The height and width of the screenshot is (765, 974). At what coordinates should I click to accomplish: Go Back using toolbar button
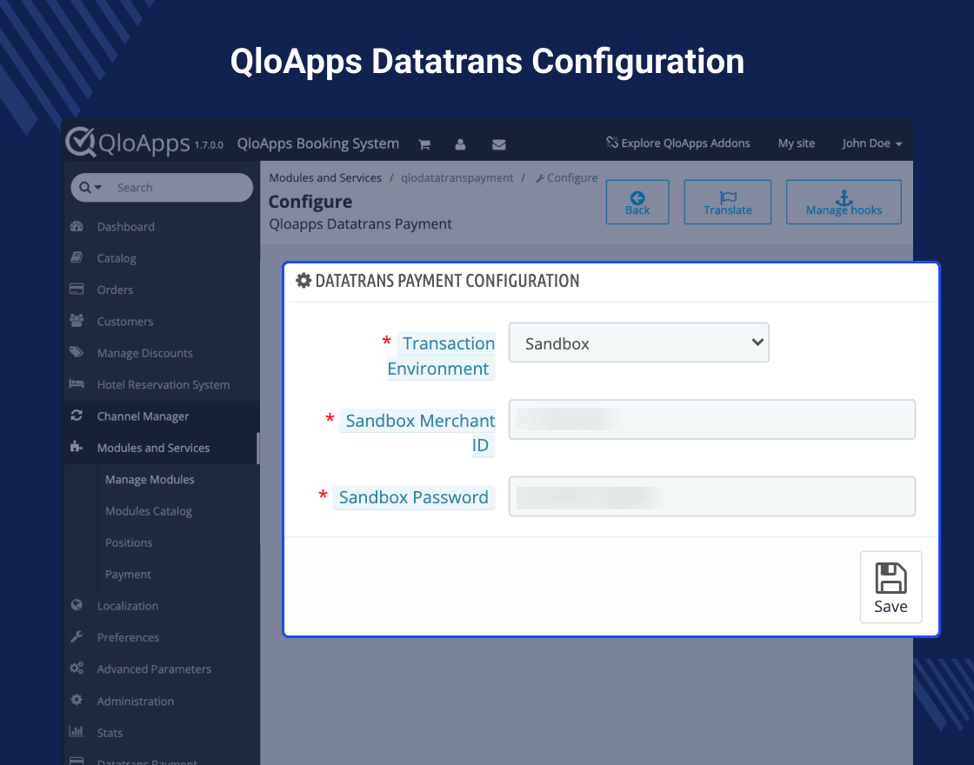click(637, 203)
